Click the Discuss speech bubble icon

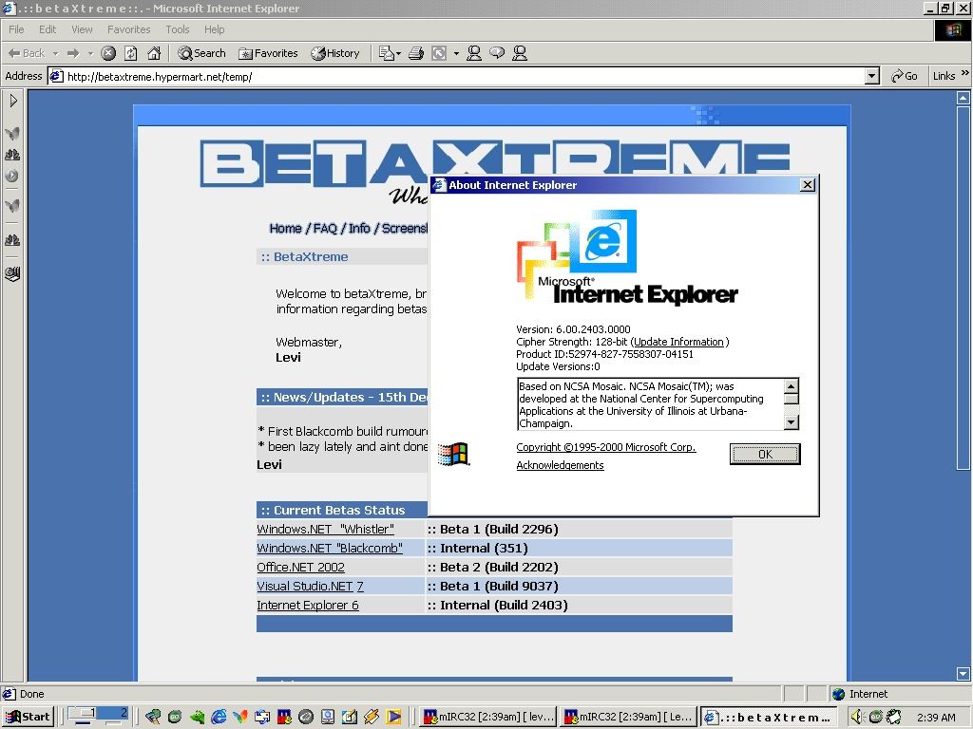point(497,53)
